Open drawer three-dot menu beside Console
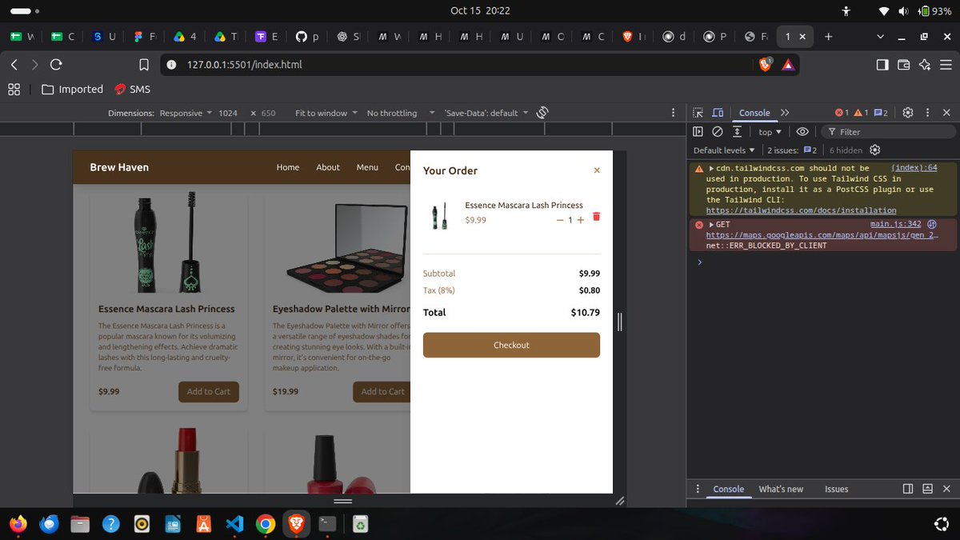 [x=698, y=489]
